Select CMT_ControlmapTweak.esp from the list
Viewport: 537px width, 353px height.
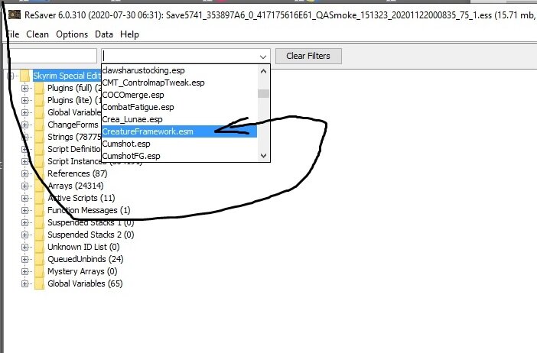(179, 83)
